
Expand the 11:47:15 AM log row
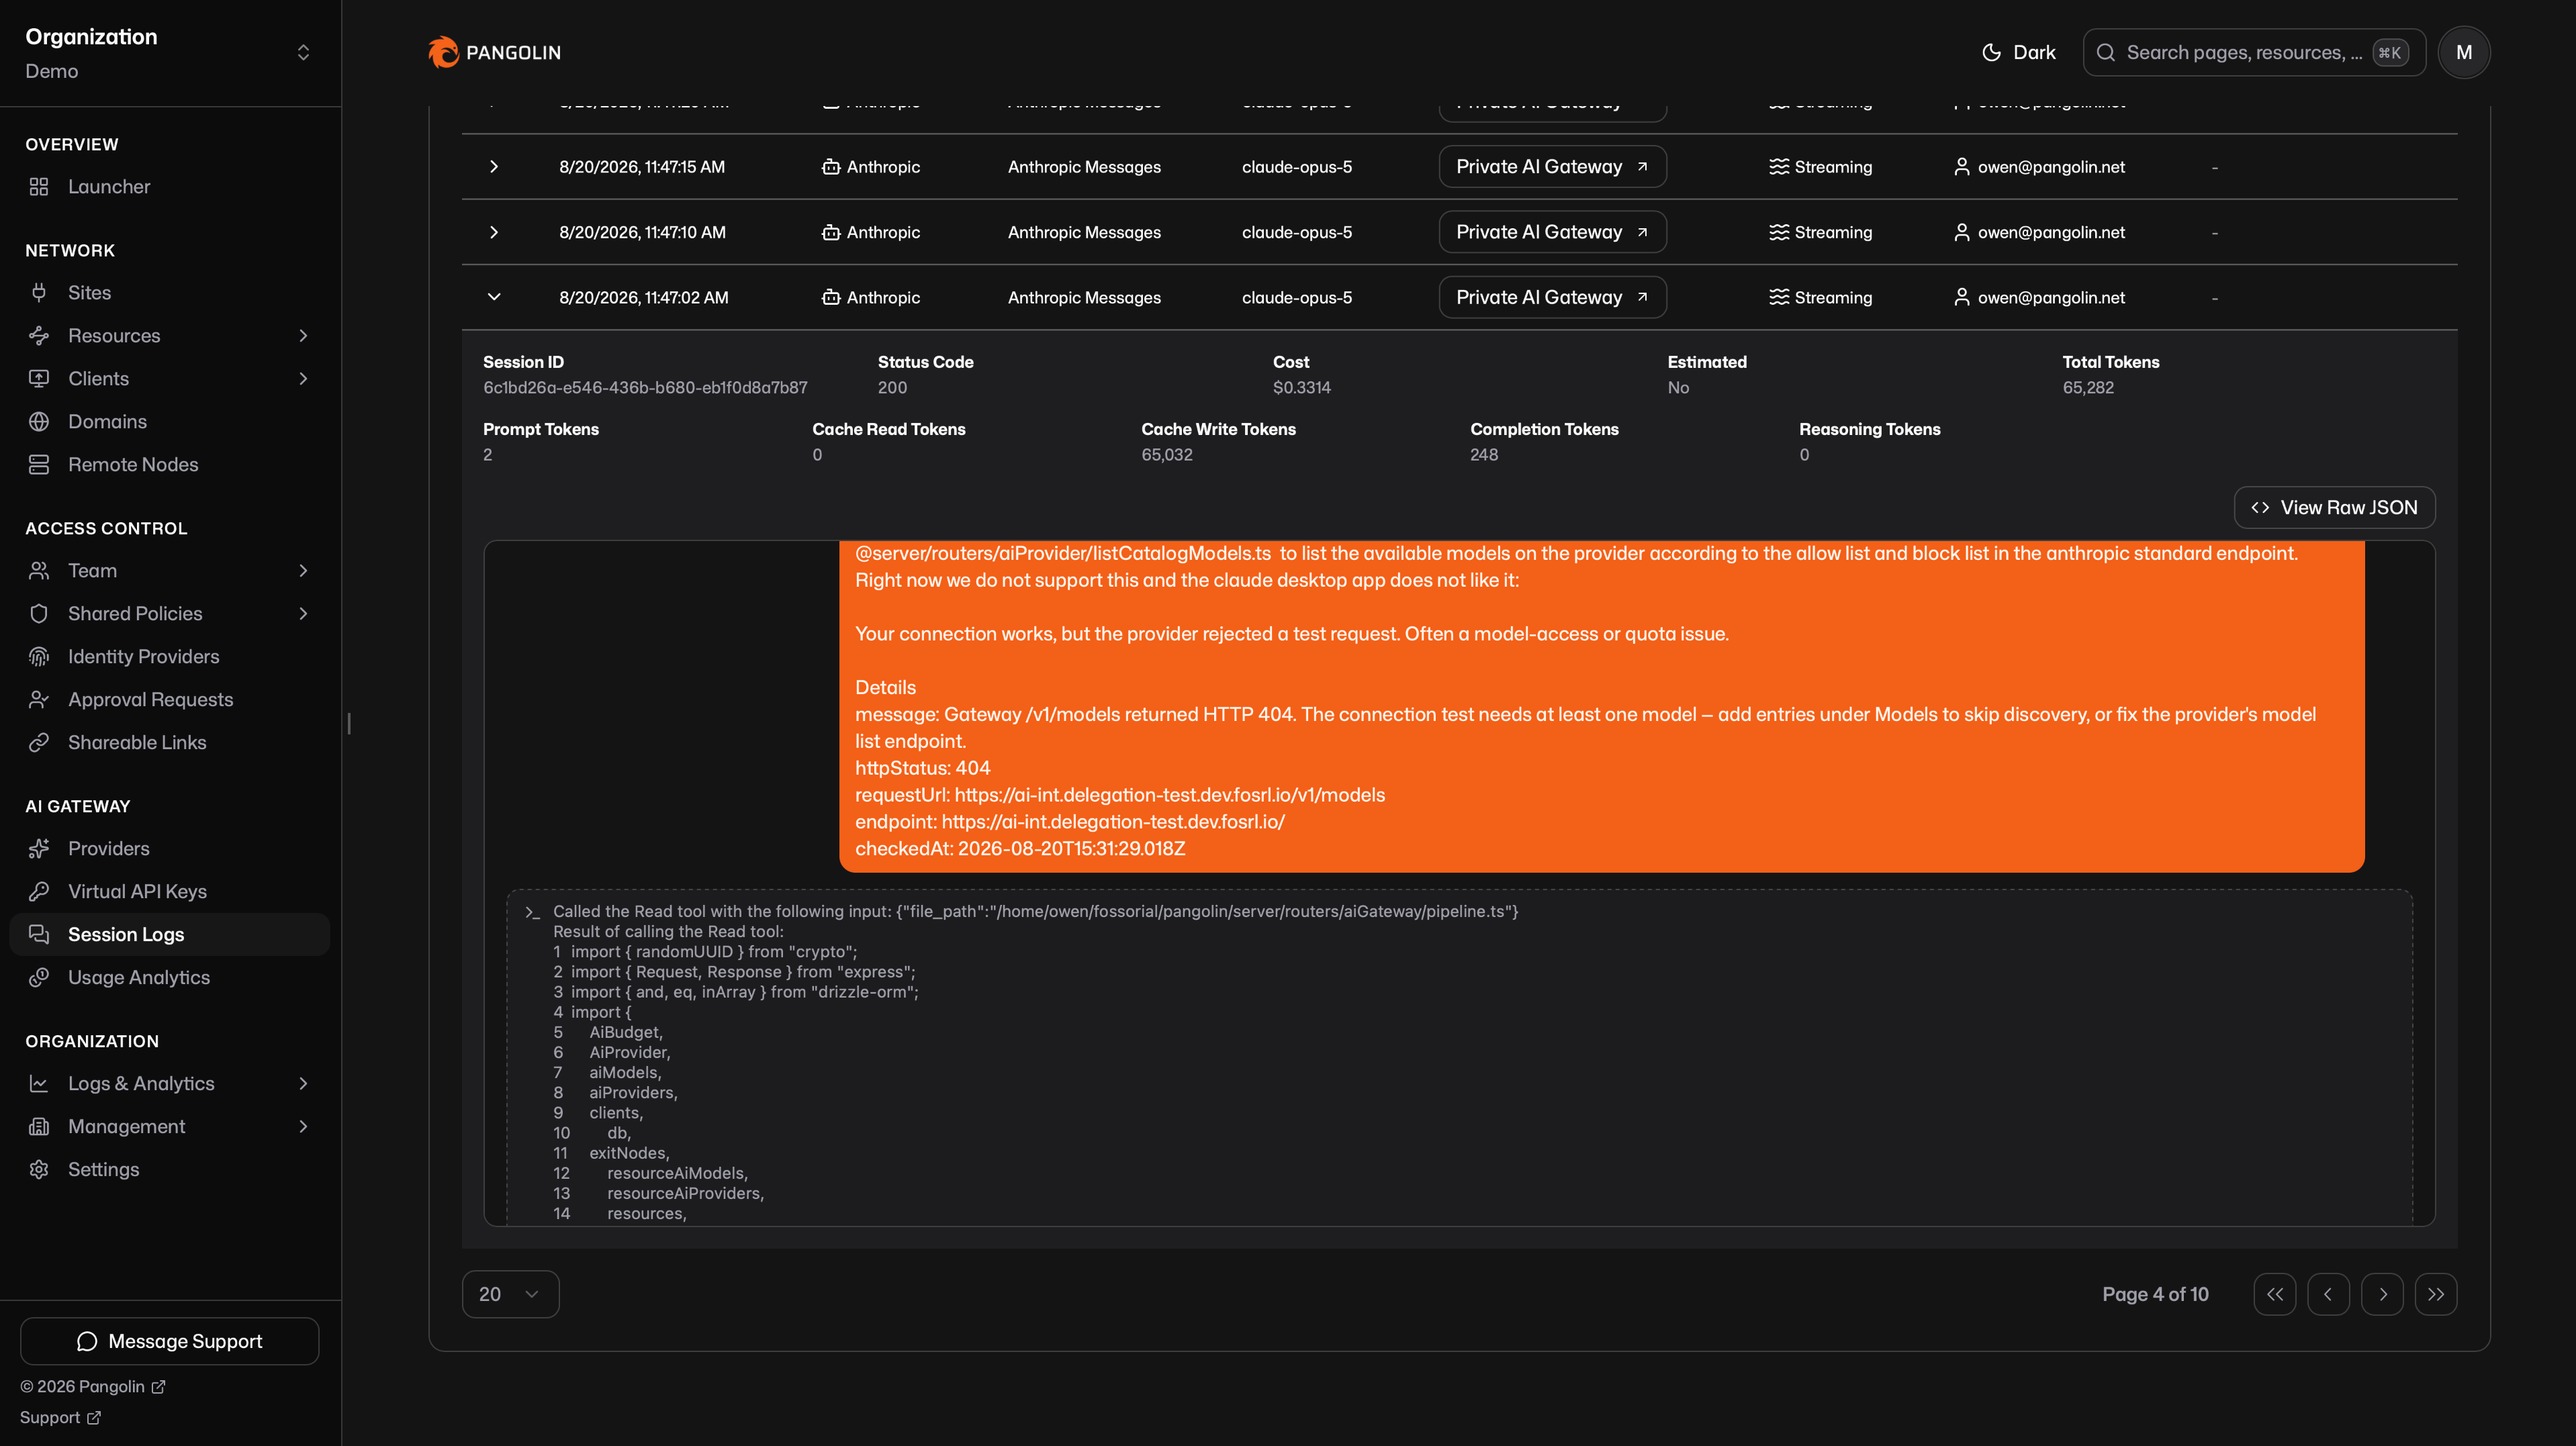pyautogui.click(x=494, y=167)
